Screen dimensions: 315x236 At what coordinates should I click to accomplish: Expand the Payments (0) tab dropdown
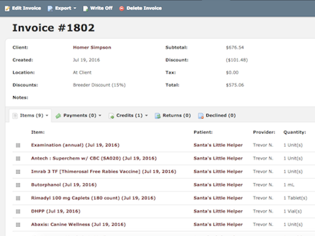[99, 115]
